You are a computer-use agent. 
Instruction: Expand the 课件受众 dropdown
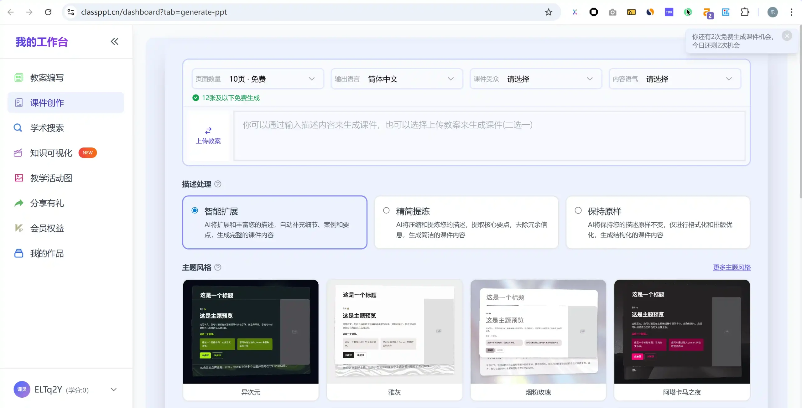pos(536,79)
